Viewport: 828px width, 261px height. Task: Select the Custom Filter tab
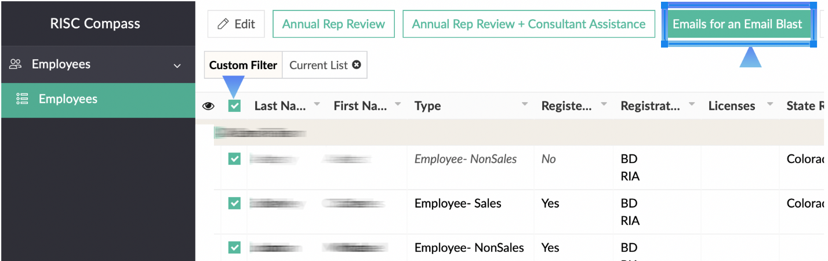coord(243,65)
